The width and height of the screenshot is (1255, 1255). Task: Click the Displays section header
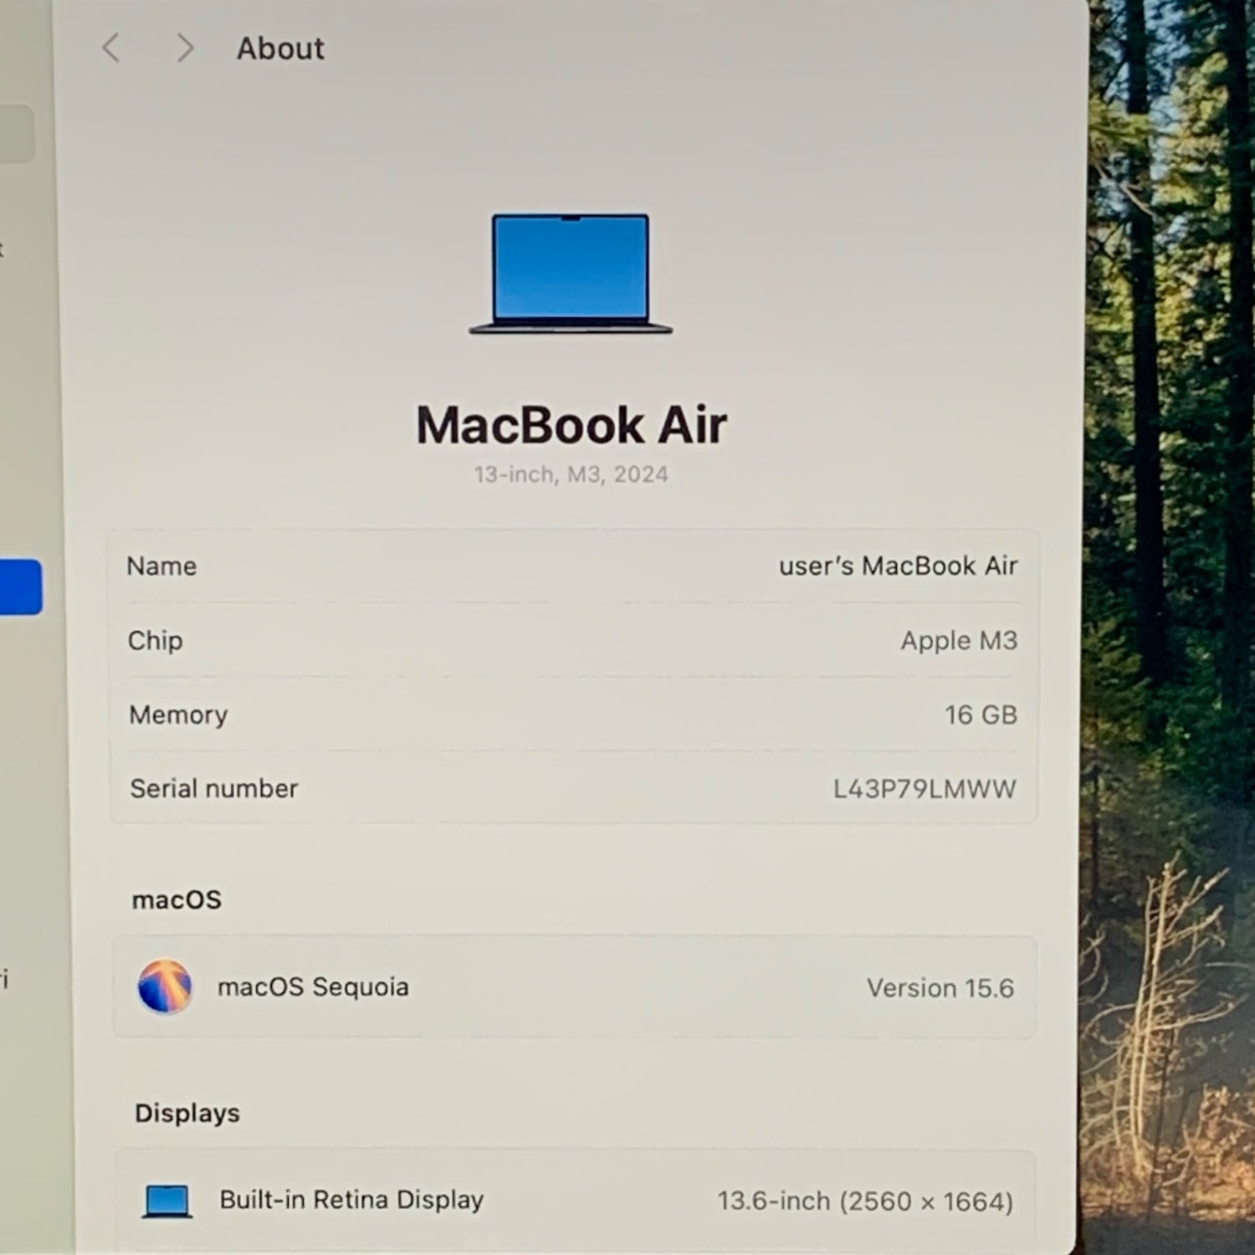pyautogui.click(x=187, y=1114)
